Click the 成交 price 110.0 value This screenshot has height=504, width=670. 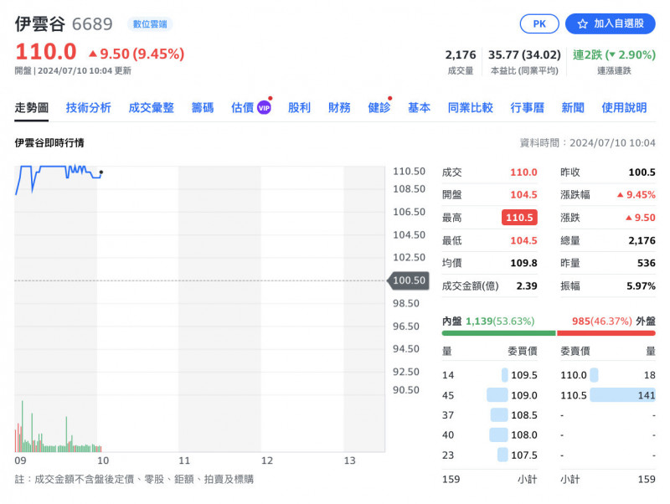pos(523,172)
